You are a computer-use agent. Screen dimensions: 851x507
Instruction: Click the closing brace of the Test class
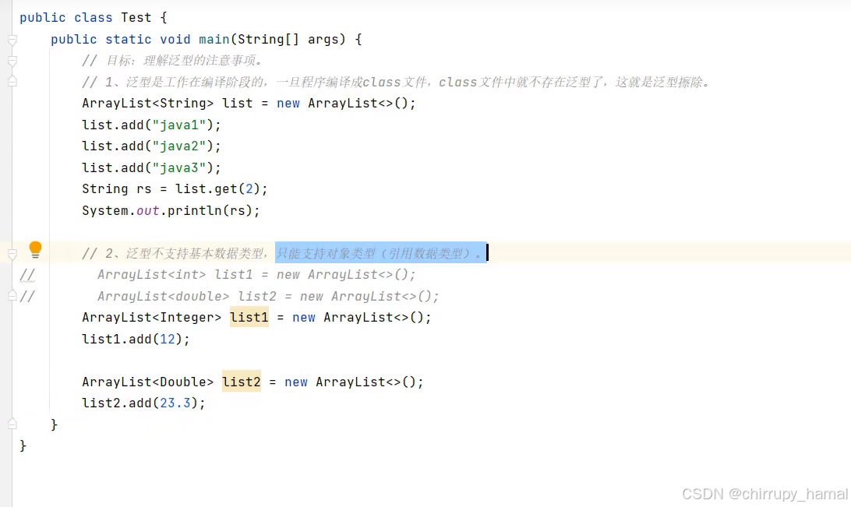(23, 445)
